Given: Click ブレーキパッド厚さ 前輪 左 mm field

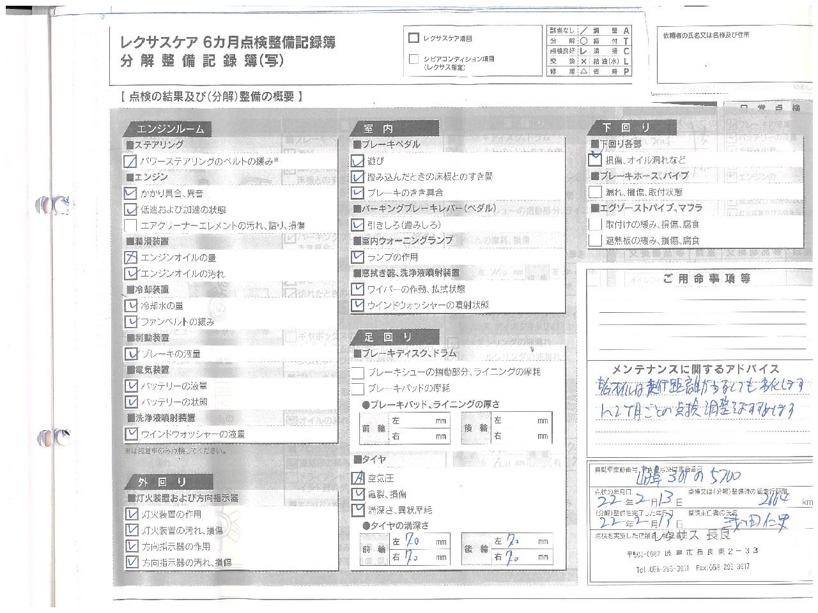Looking at the screenshot, I should pyautogui.click(x=419, y=421).
